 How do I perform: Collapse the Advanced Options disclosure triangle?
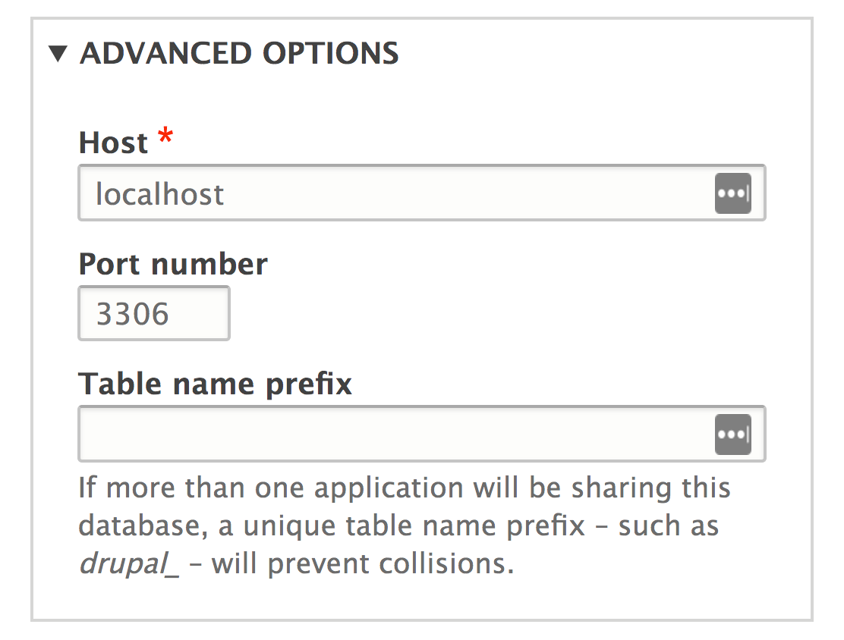point(58,54)
